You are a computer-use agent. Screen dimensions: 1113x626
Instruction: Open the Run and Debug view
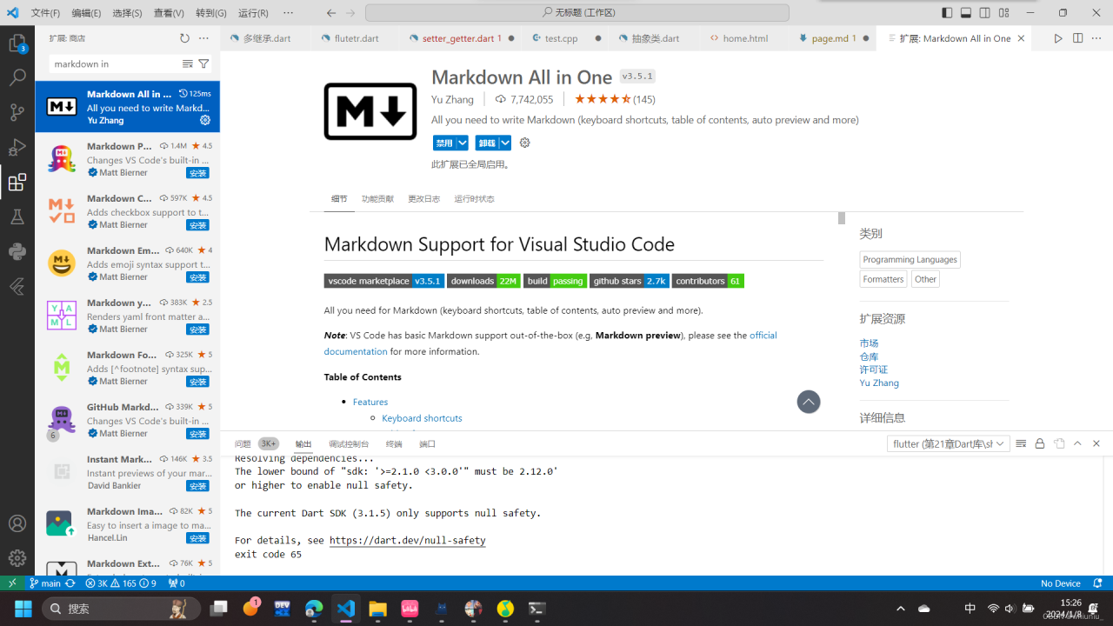17,147
